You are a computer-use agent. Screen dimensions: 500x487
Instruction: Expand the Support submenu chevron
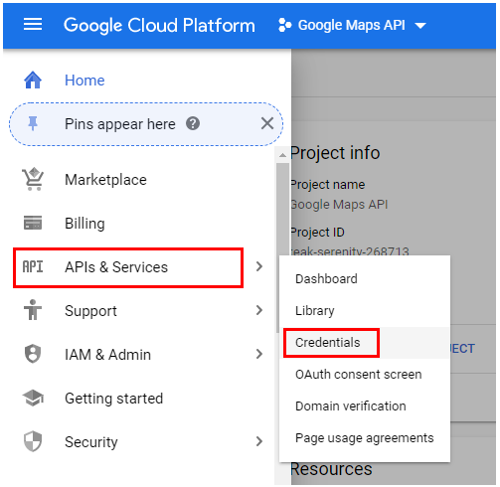[x=259, y=310]
